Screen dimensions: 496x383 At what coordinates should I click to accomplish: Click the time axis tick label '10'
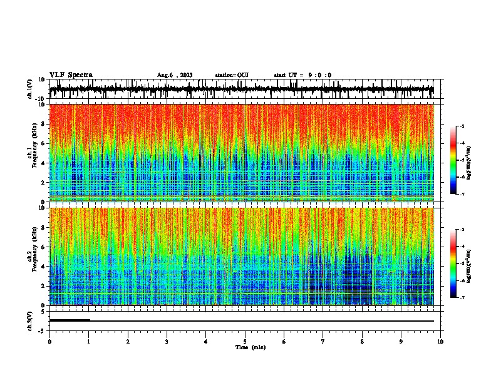440,342
